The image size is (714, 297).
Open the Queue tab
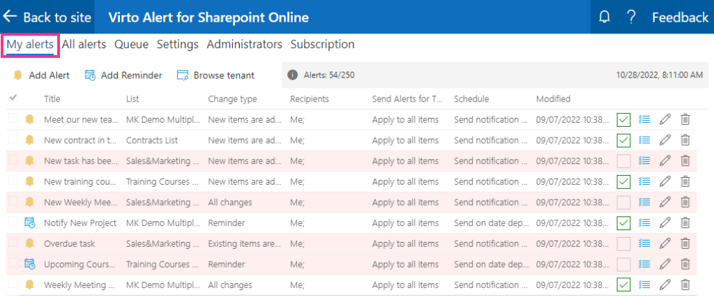(131, 44)
